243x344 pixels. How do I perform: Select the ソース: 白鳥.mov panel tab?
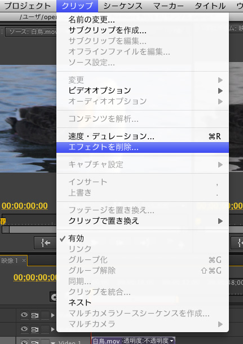click(31, 32)
